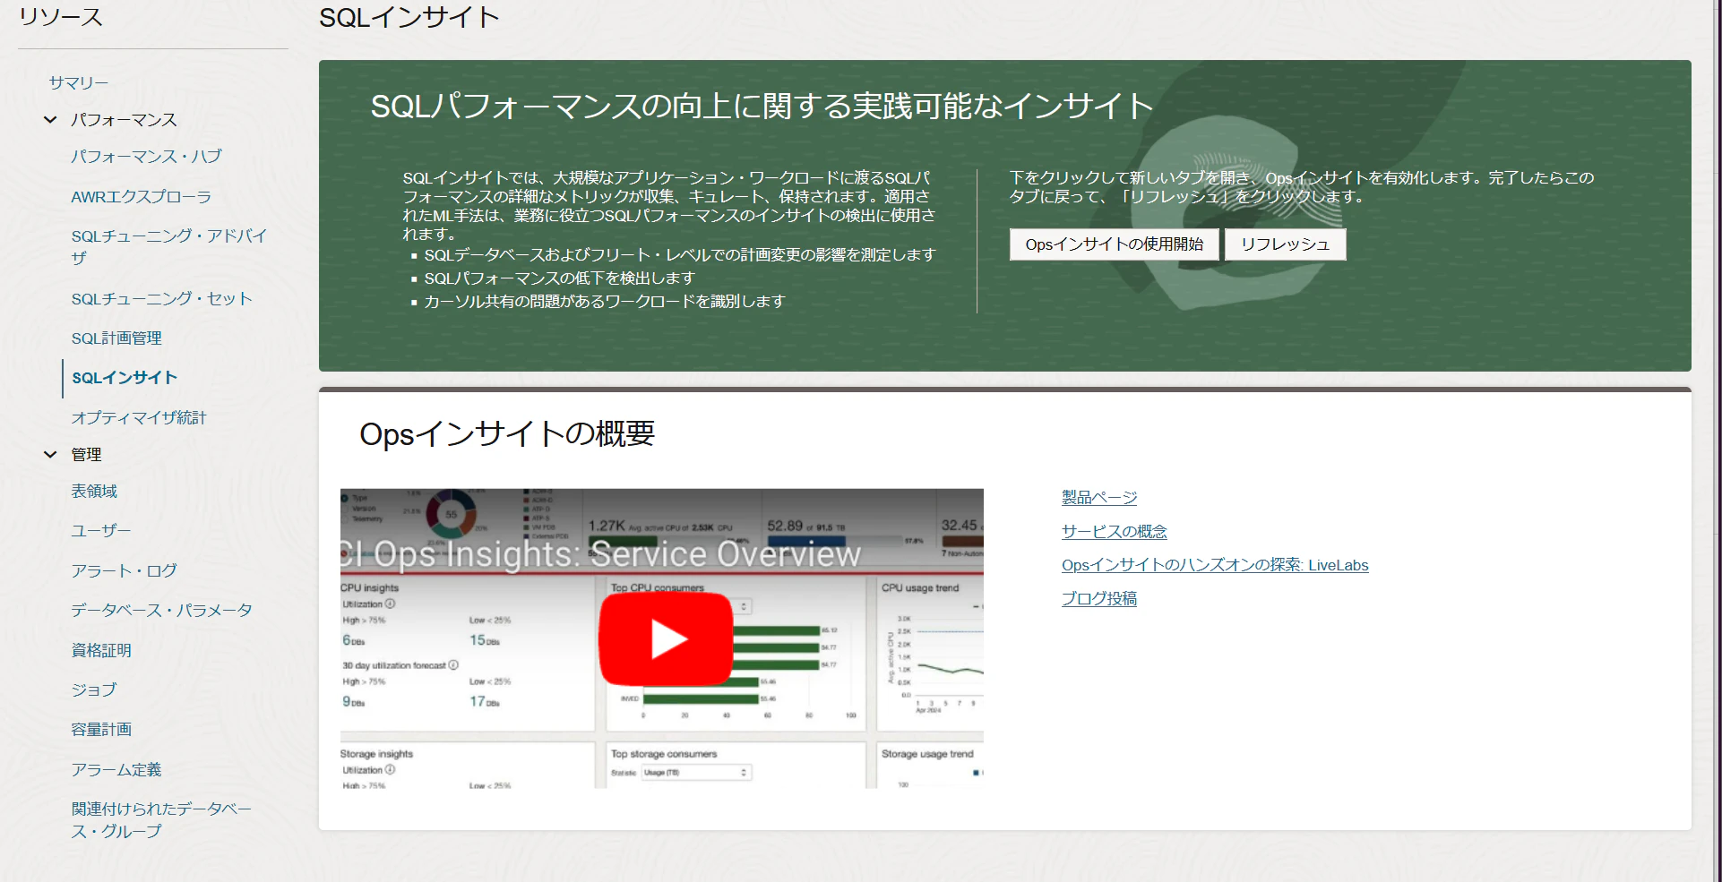Open the サマリー page
This screenshot has width=1722, height=882.
click(x=79, y=82)
